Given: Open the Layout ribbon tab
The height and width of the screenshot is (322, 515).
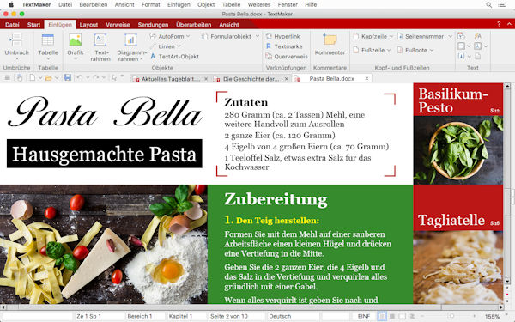Looking at the screenshot, I should [88, 25].
